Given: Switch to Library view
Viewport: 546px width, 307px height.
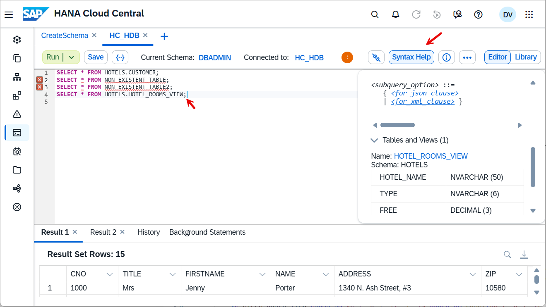Looking at the screenshot, I should pos(526,57).
